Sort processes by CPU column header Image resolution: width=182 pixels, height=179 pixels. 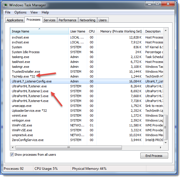92,31
